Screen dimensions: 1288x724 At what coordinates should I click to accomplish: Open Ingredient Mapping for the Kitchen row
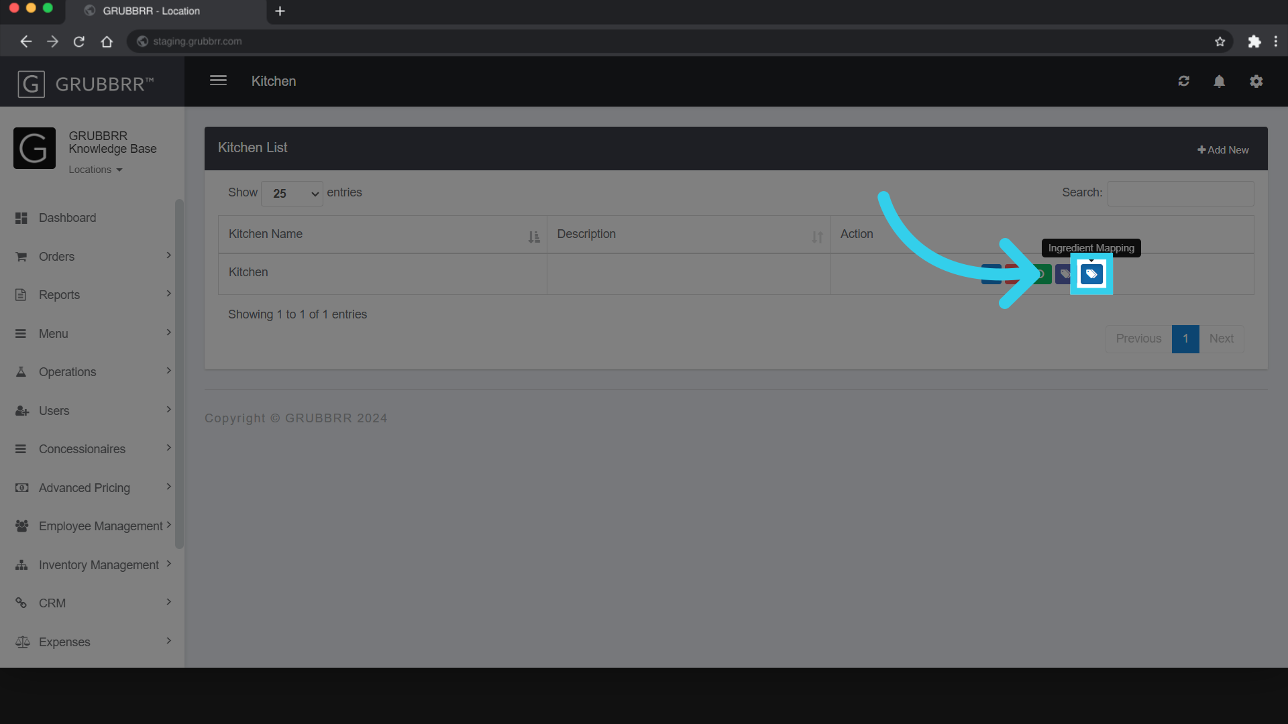[x=1091, y=274]
